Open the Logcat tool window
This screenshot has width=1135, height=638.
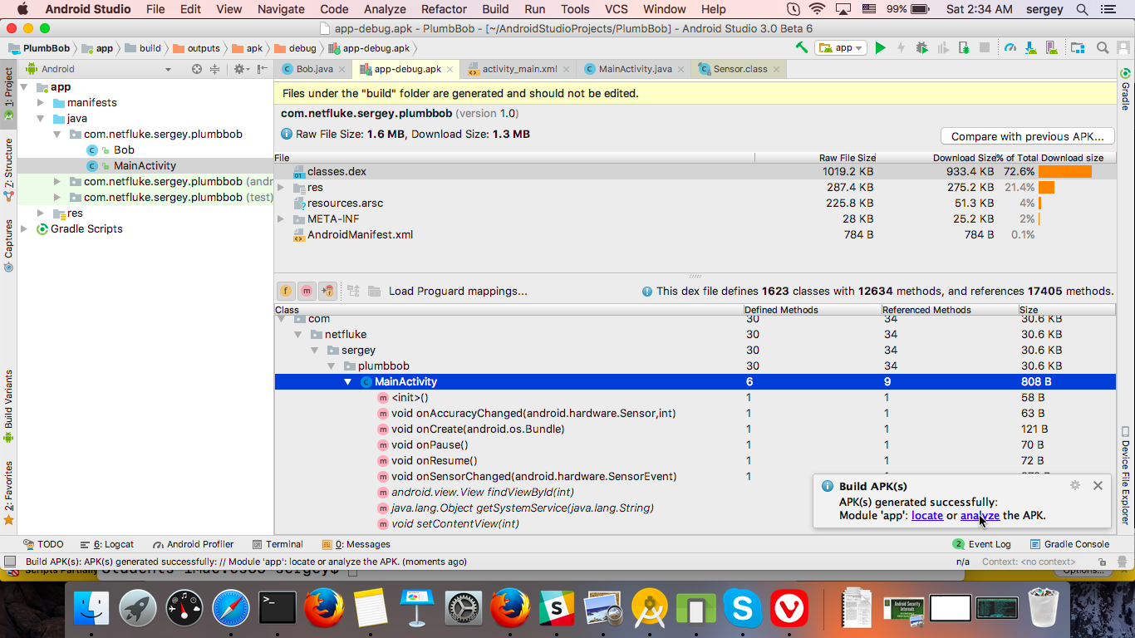(x=106, y=544)
